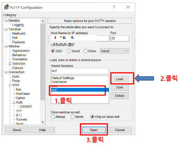
Task: Open the Behaviour settings category
Action: tap(19, 55)
